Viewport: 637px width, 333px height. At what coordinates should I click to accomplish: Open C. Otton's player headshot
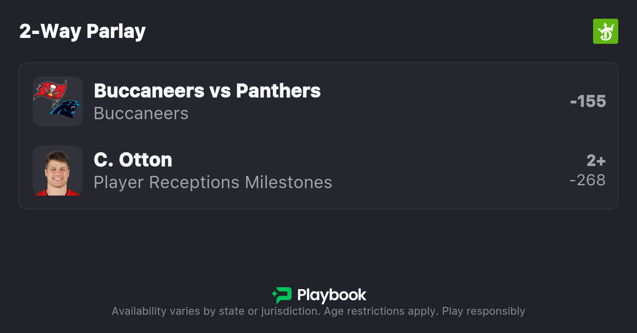[58, 170]
